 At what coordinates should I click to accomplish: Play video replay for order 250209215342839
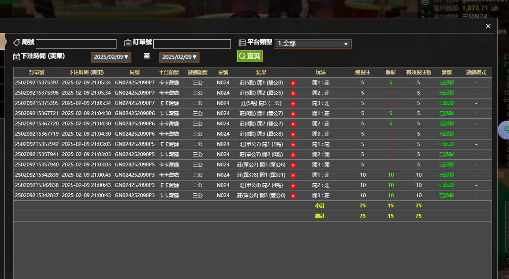(293, 175)
